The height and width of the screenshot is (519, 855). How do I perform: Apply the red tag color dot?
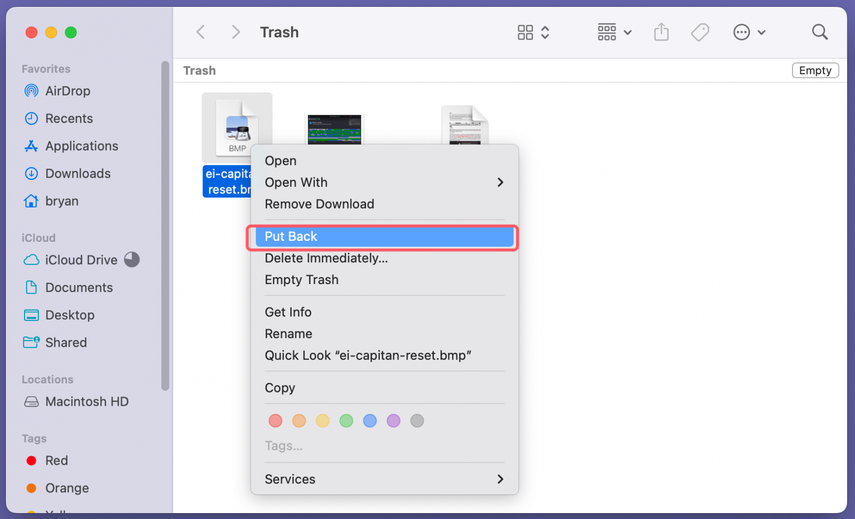coord(275,421)
